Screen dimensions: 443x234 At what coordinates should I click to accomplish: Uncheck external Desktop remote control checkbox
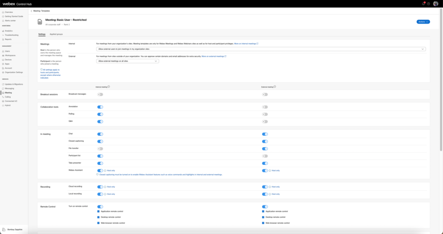263,217
